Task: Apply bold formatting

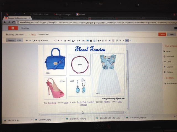Action: (58, 40)
